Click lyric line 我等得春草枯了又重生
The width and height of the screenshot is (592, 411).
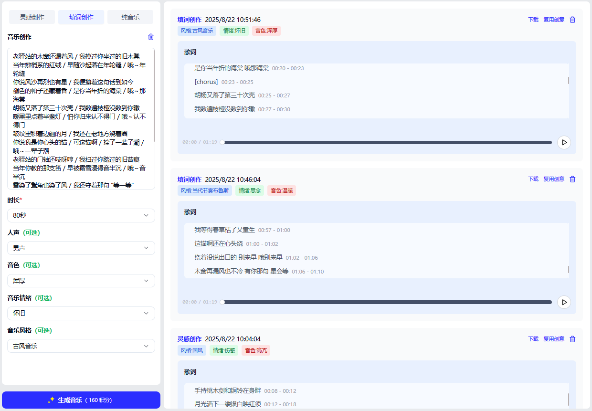point(225,230)
